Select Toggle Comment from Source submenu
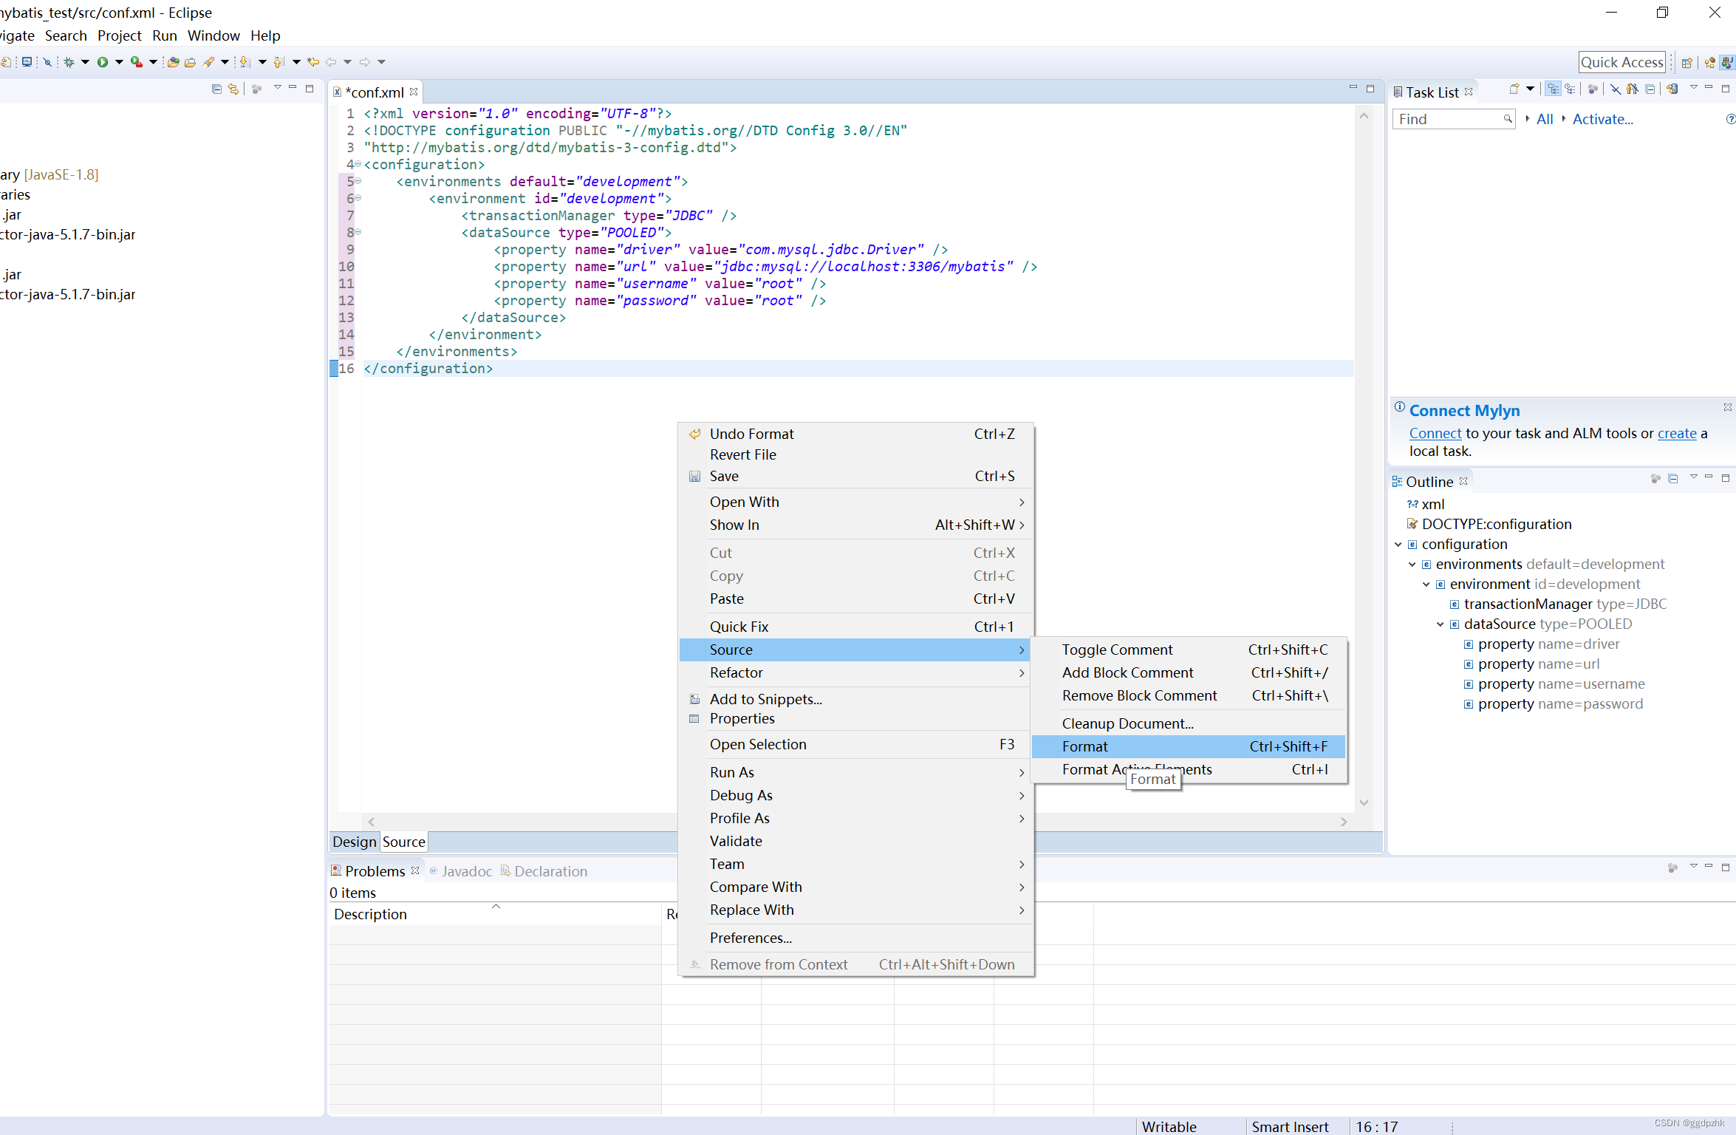The width and height of the screenshot is (1736, 1135). 1117,649
